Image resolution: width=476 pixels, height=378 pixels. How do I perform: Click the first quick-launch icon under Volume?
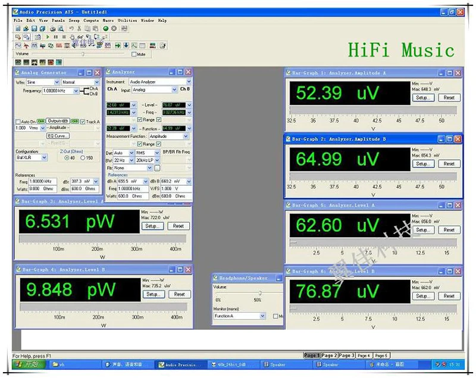point(18,62)
